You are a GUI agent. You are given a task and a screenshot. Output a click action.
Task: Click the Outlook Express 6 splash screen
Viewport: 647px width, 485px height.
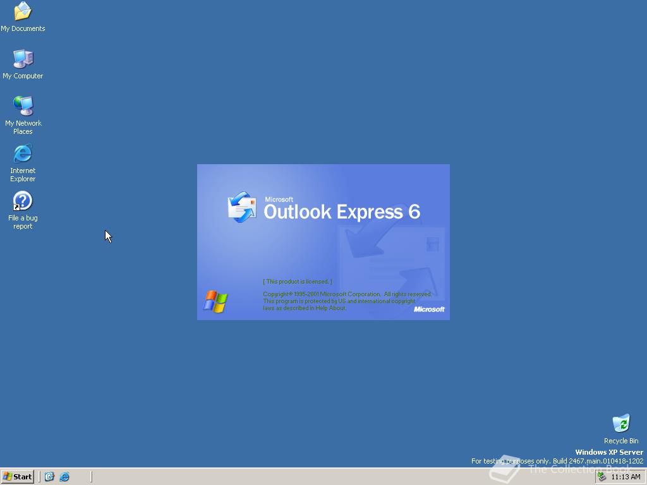[x=323, y=242]
